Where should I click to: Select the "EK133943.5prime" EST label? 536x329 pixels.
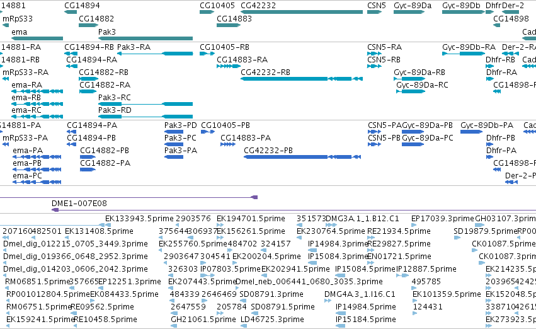pyautogui.click(x=139, y=219)
